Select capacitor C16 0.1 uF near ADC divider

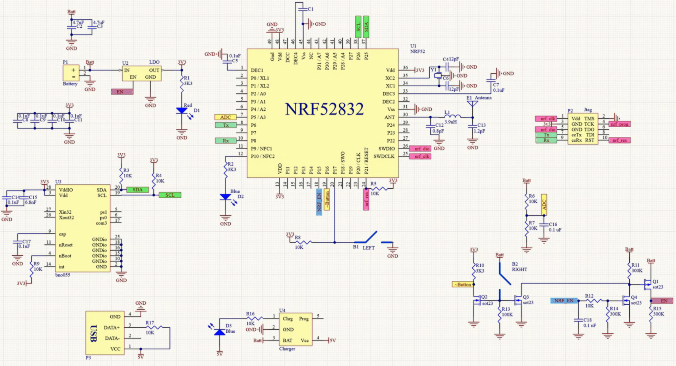(544, 225)
